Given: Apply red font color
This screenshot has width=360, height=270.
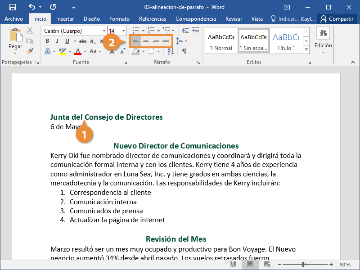Looking at the screenshot, I should (x=78, y=51).
